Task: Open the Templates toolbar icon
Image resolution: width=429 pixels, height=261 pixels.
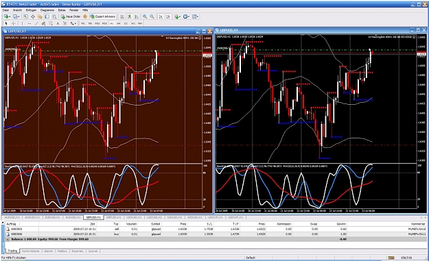Action: 194,16
